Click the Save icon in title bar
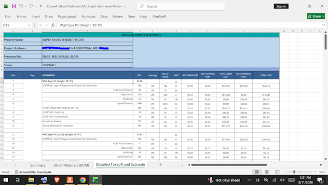Viewport: 328px width, 185px height. tap(14, 6)
